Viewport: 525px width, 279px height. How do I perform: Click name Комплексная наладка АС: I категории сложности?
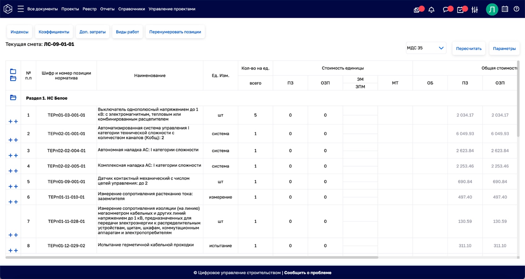click(149, 165)
